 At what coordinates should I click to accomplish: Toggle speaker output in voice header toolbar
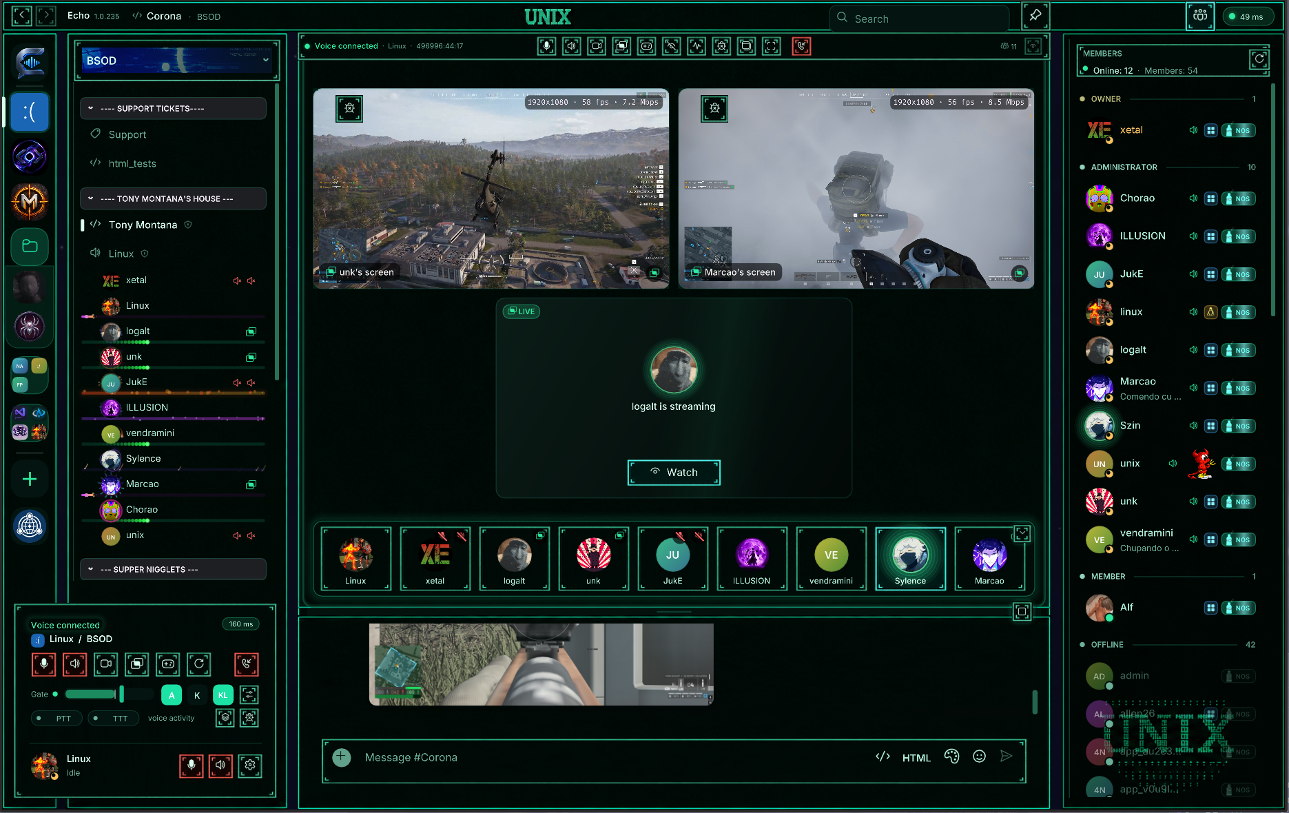[572, 46]
